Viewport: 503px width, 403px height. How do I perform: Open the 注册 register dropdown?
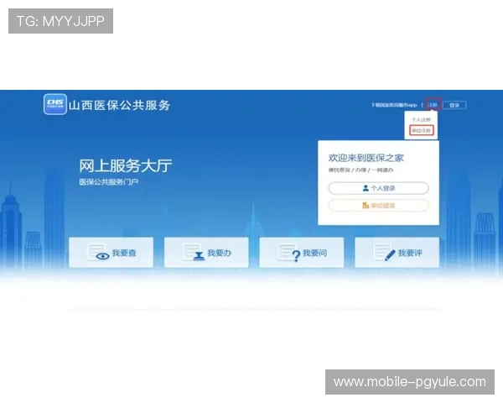point(433,105)
